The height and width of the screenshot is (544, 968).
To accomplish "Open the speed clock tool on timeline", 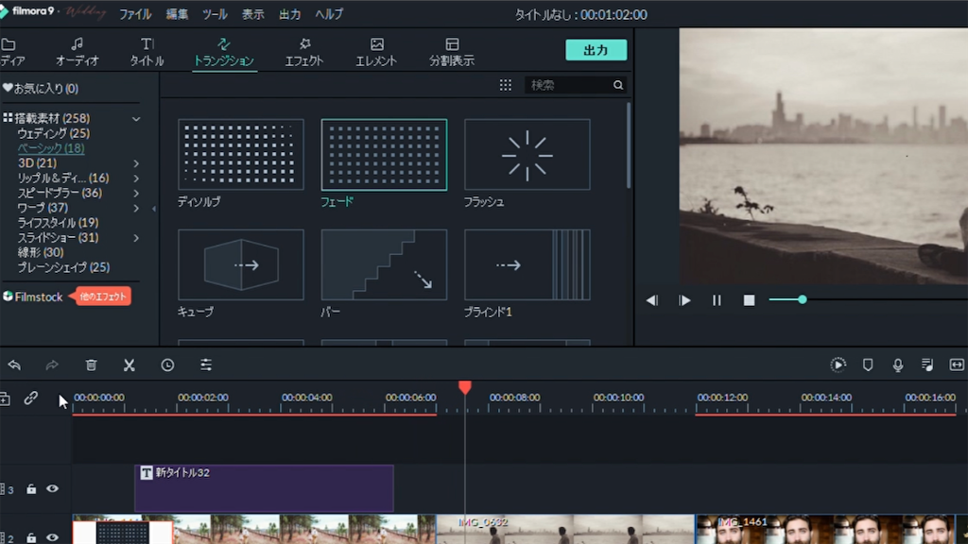I will 167,365.
